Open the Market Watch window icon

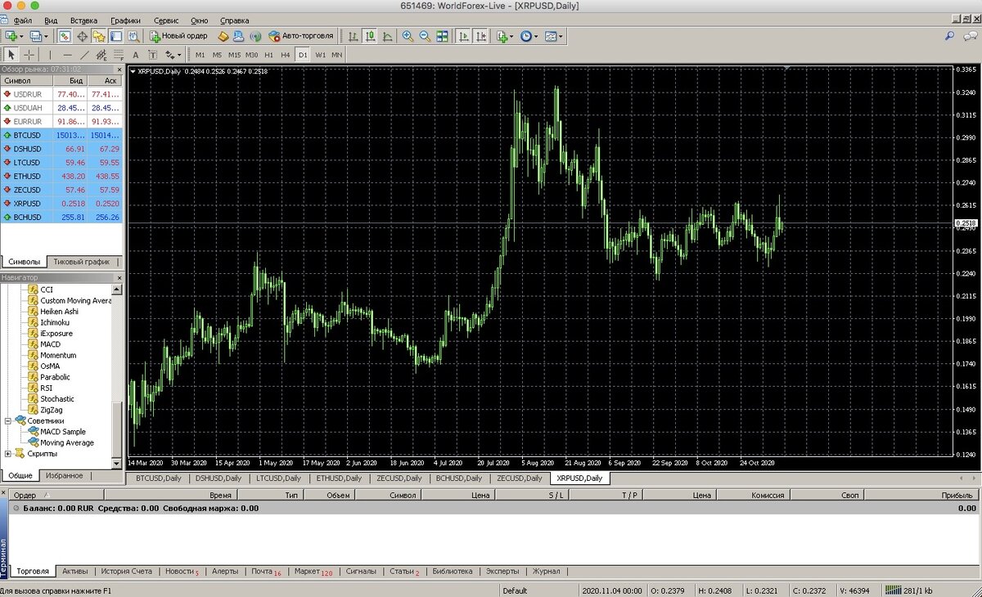[65, 36]
